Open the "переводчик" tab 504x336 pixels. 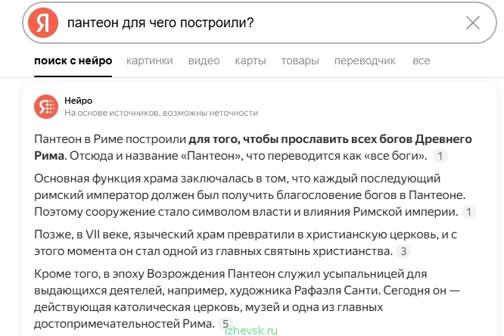point(365,61)
